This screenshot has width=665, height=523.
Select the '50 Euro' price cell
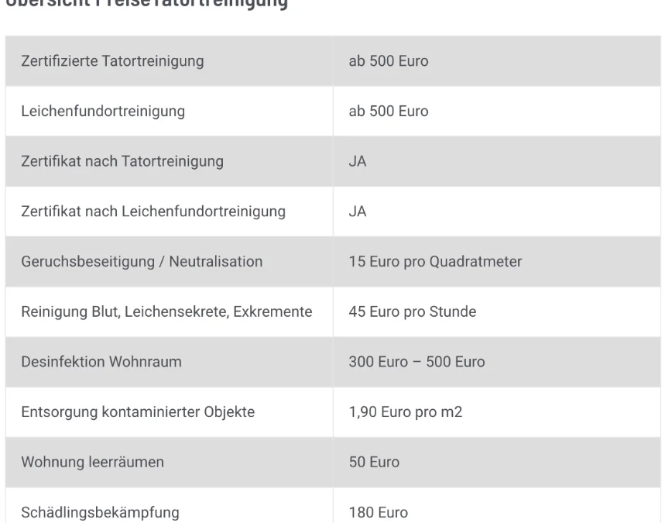pos(374,463)
